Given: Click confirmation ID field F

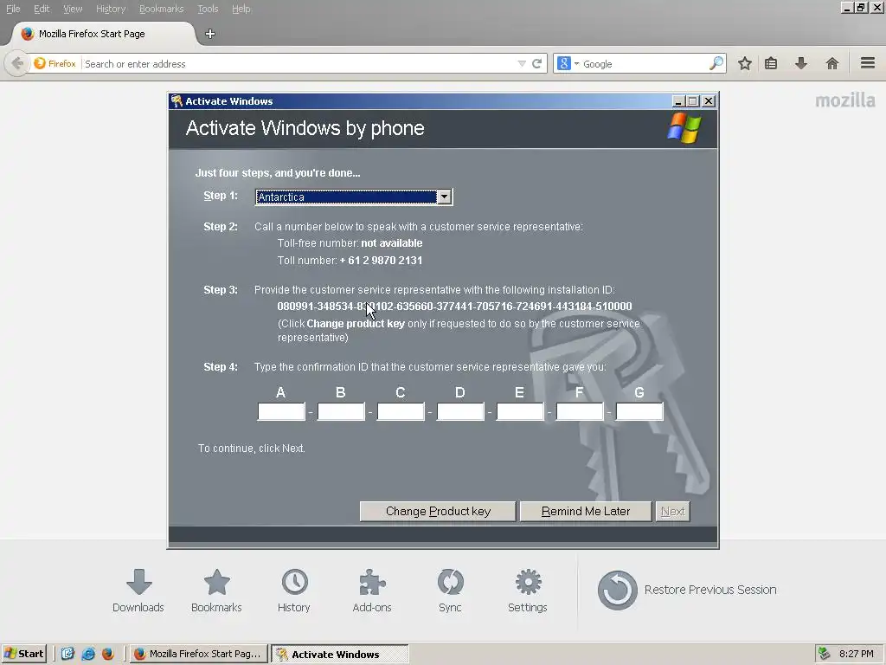Looking at the screenshot, I should 580,411.
